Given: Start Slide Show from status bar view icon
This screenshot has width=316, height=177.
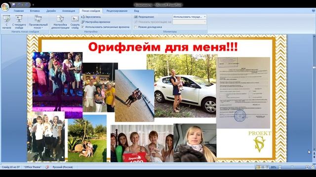Looking at the screenshot, I should click(x=267, y=167).
